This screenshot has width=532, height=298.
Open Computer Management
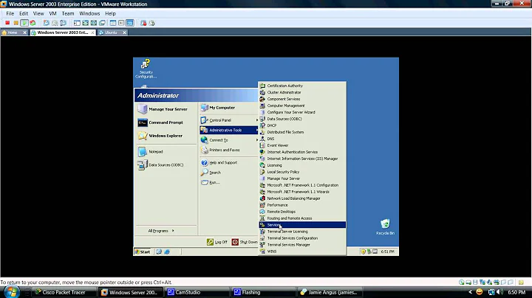point(302,105)
